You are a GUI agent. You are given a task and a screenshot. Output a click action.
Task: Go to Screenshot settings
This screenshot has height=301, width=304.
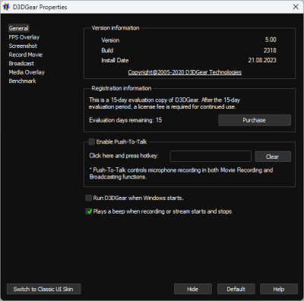tap(23, 46)
